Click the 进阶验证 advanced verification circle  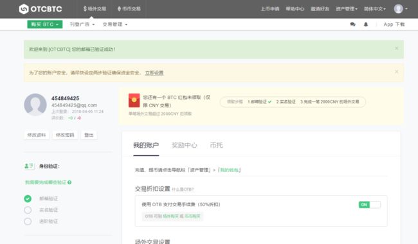[x=28, y=222]
